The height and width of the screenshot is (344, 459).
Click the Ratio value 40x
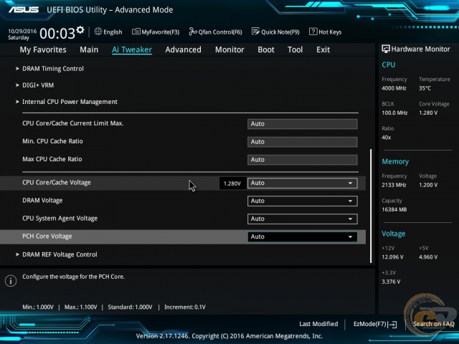tap(387, 138)
